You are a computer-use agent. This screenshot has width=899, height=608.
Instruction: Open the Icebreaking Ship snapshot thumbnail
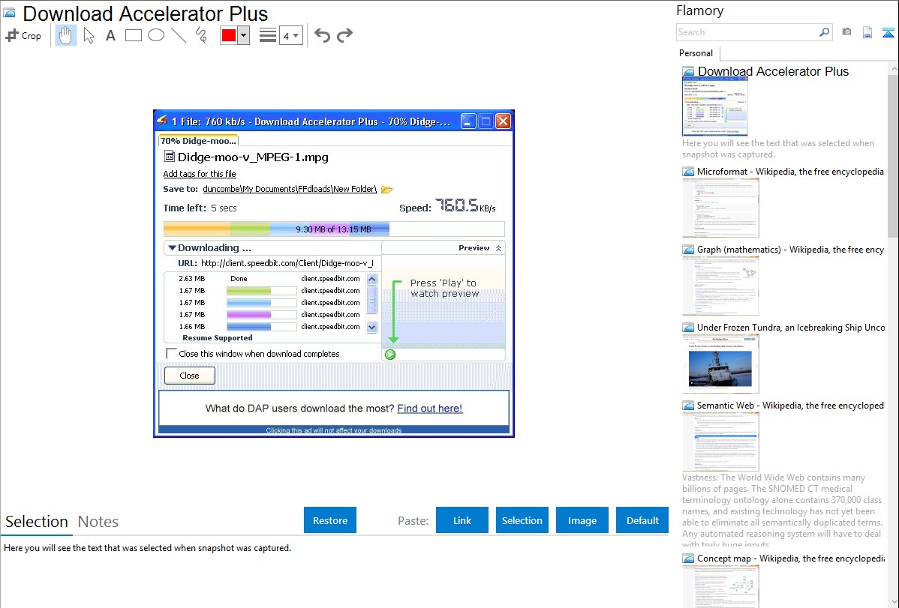[x=720, y=364]
